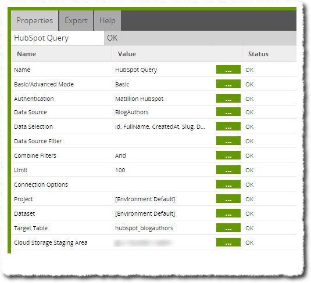Open Data Source Filter editor
311x283 pixels.
(228, 141)
